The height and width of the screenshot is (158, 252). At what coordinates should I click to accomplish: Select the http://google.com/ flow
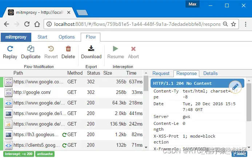(x=71, y=92)
